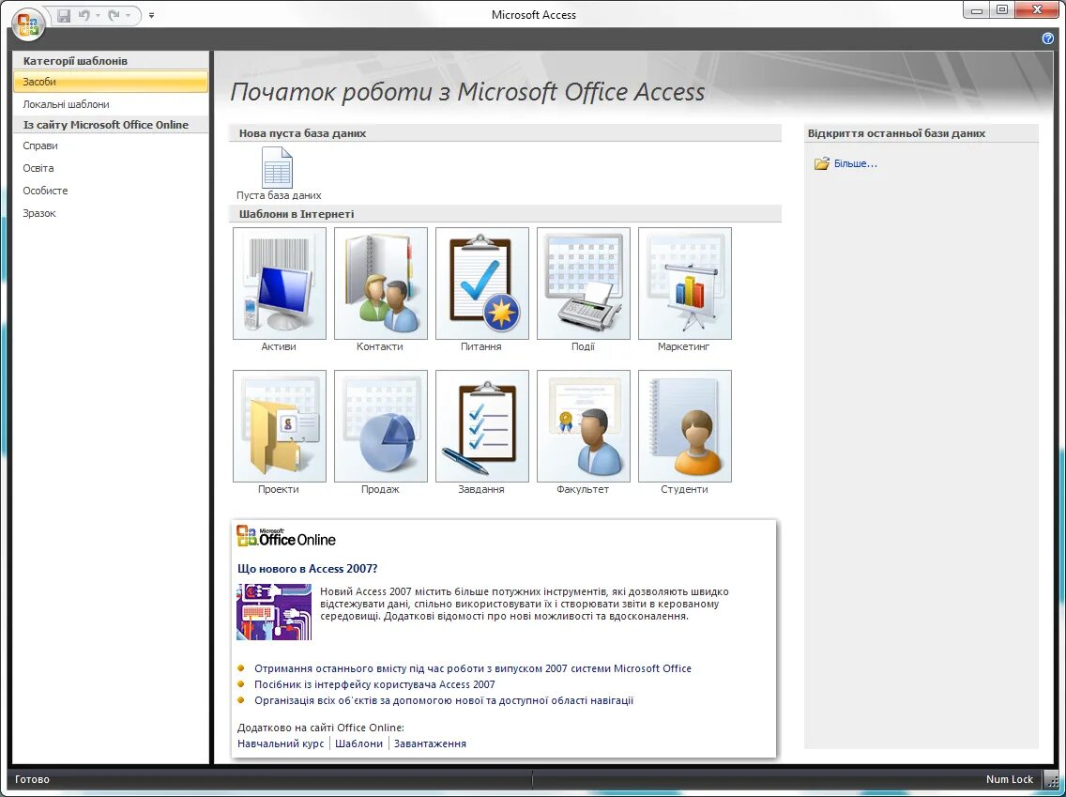Select the Завдання template
This screenshot has height=797, width=1066.
coord(481,433)
